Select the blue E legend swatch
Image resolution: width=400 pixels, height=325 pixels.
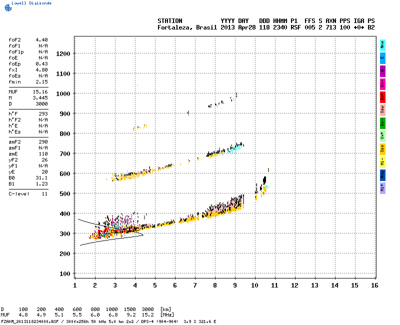[x=382, y=57]
